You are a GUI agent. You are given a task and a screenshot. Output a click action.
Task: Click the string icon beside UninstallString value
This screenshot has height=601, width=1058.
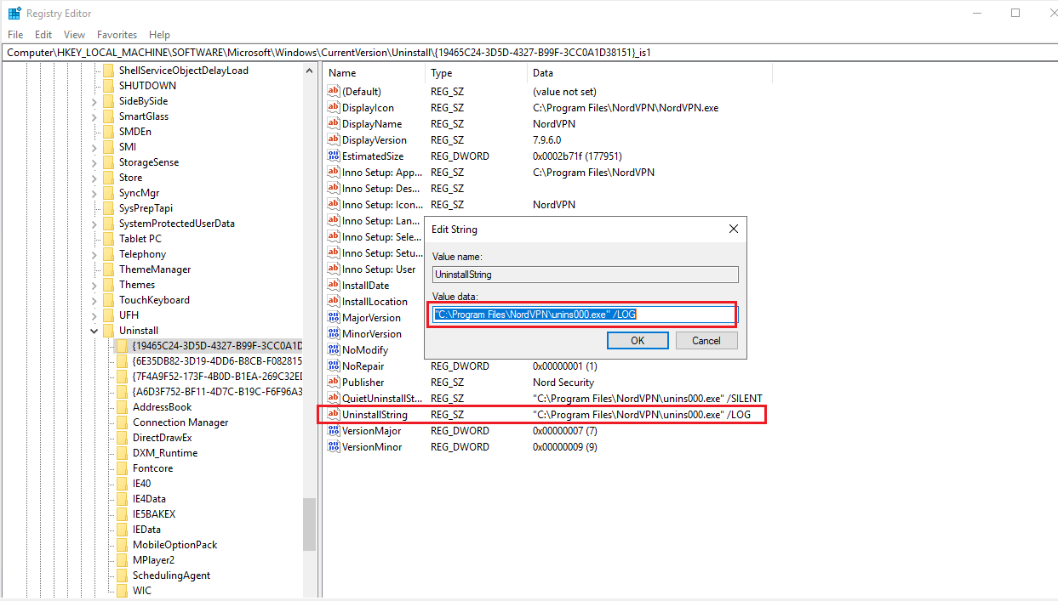334,415
